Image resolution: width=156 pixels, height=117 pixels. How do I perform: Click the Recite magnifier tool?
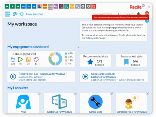[77, 6]
